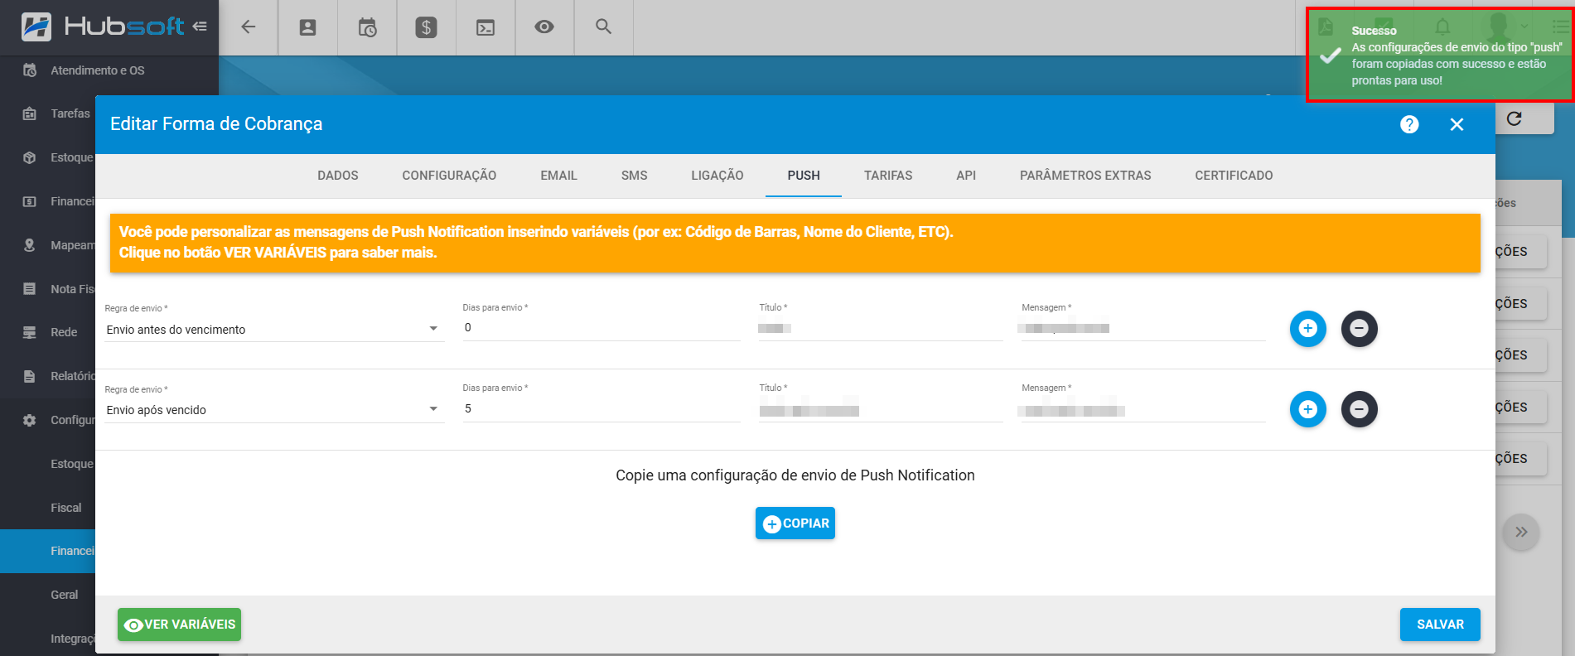Switch to the PARÂMETROS EXTRAS tab
Screen dimensions: 1575x656
pos(1085,176)
